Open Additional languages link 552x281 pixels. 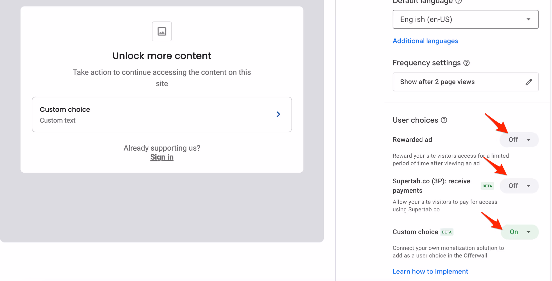pos(425,41)
